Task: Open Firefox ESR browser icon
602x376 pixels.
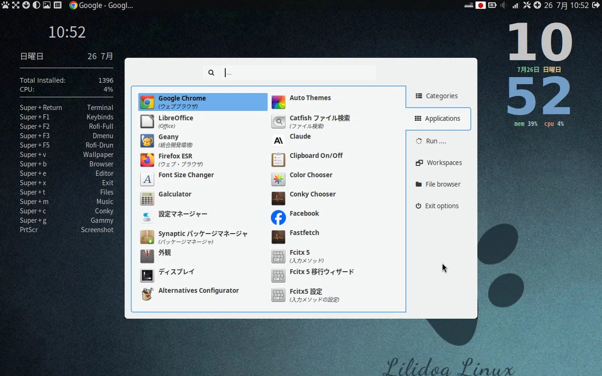Action: (147, 160)
